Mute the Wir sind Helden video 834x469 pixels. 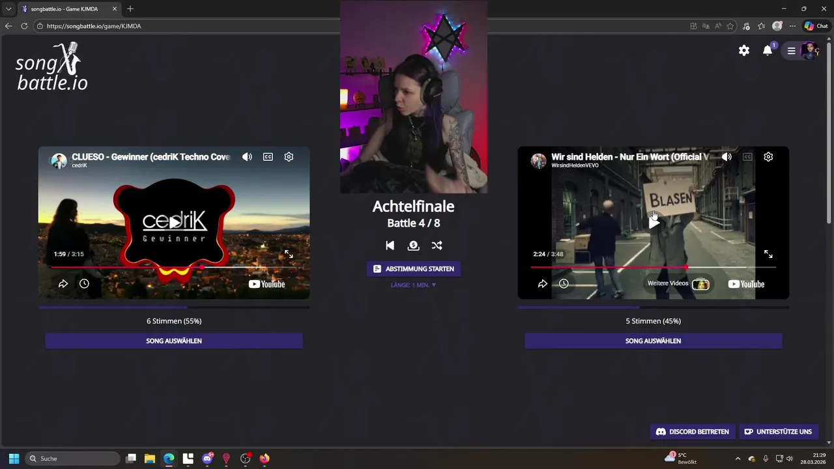(x=726, y=157)
